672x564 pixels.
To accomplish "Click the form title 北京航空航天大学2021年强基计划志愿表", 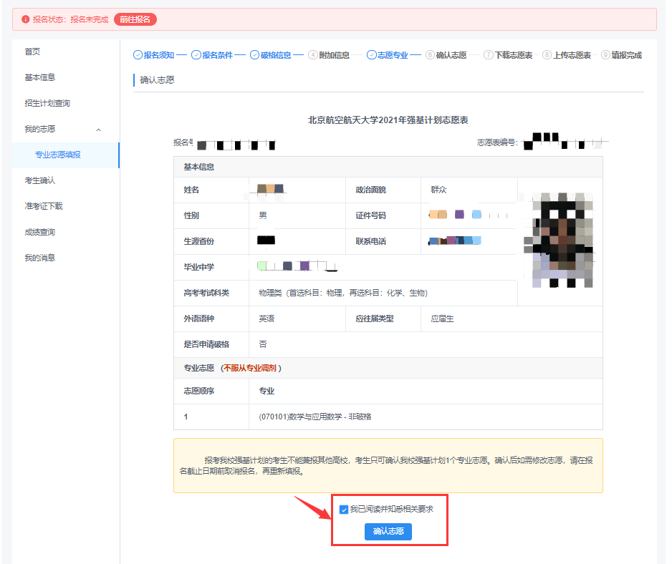I will [x=388, y=120].
